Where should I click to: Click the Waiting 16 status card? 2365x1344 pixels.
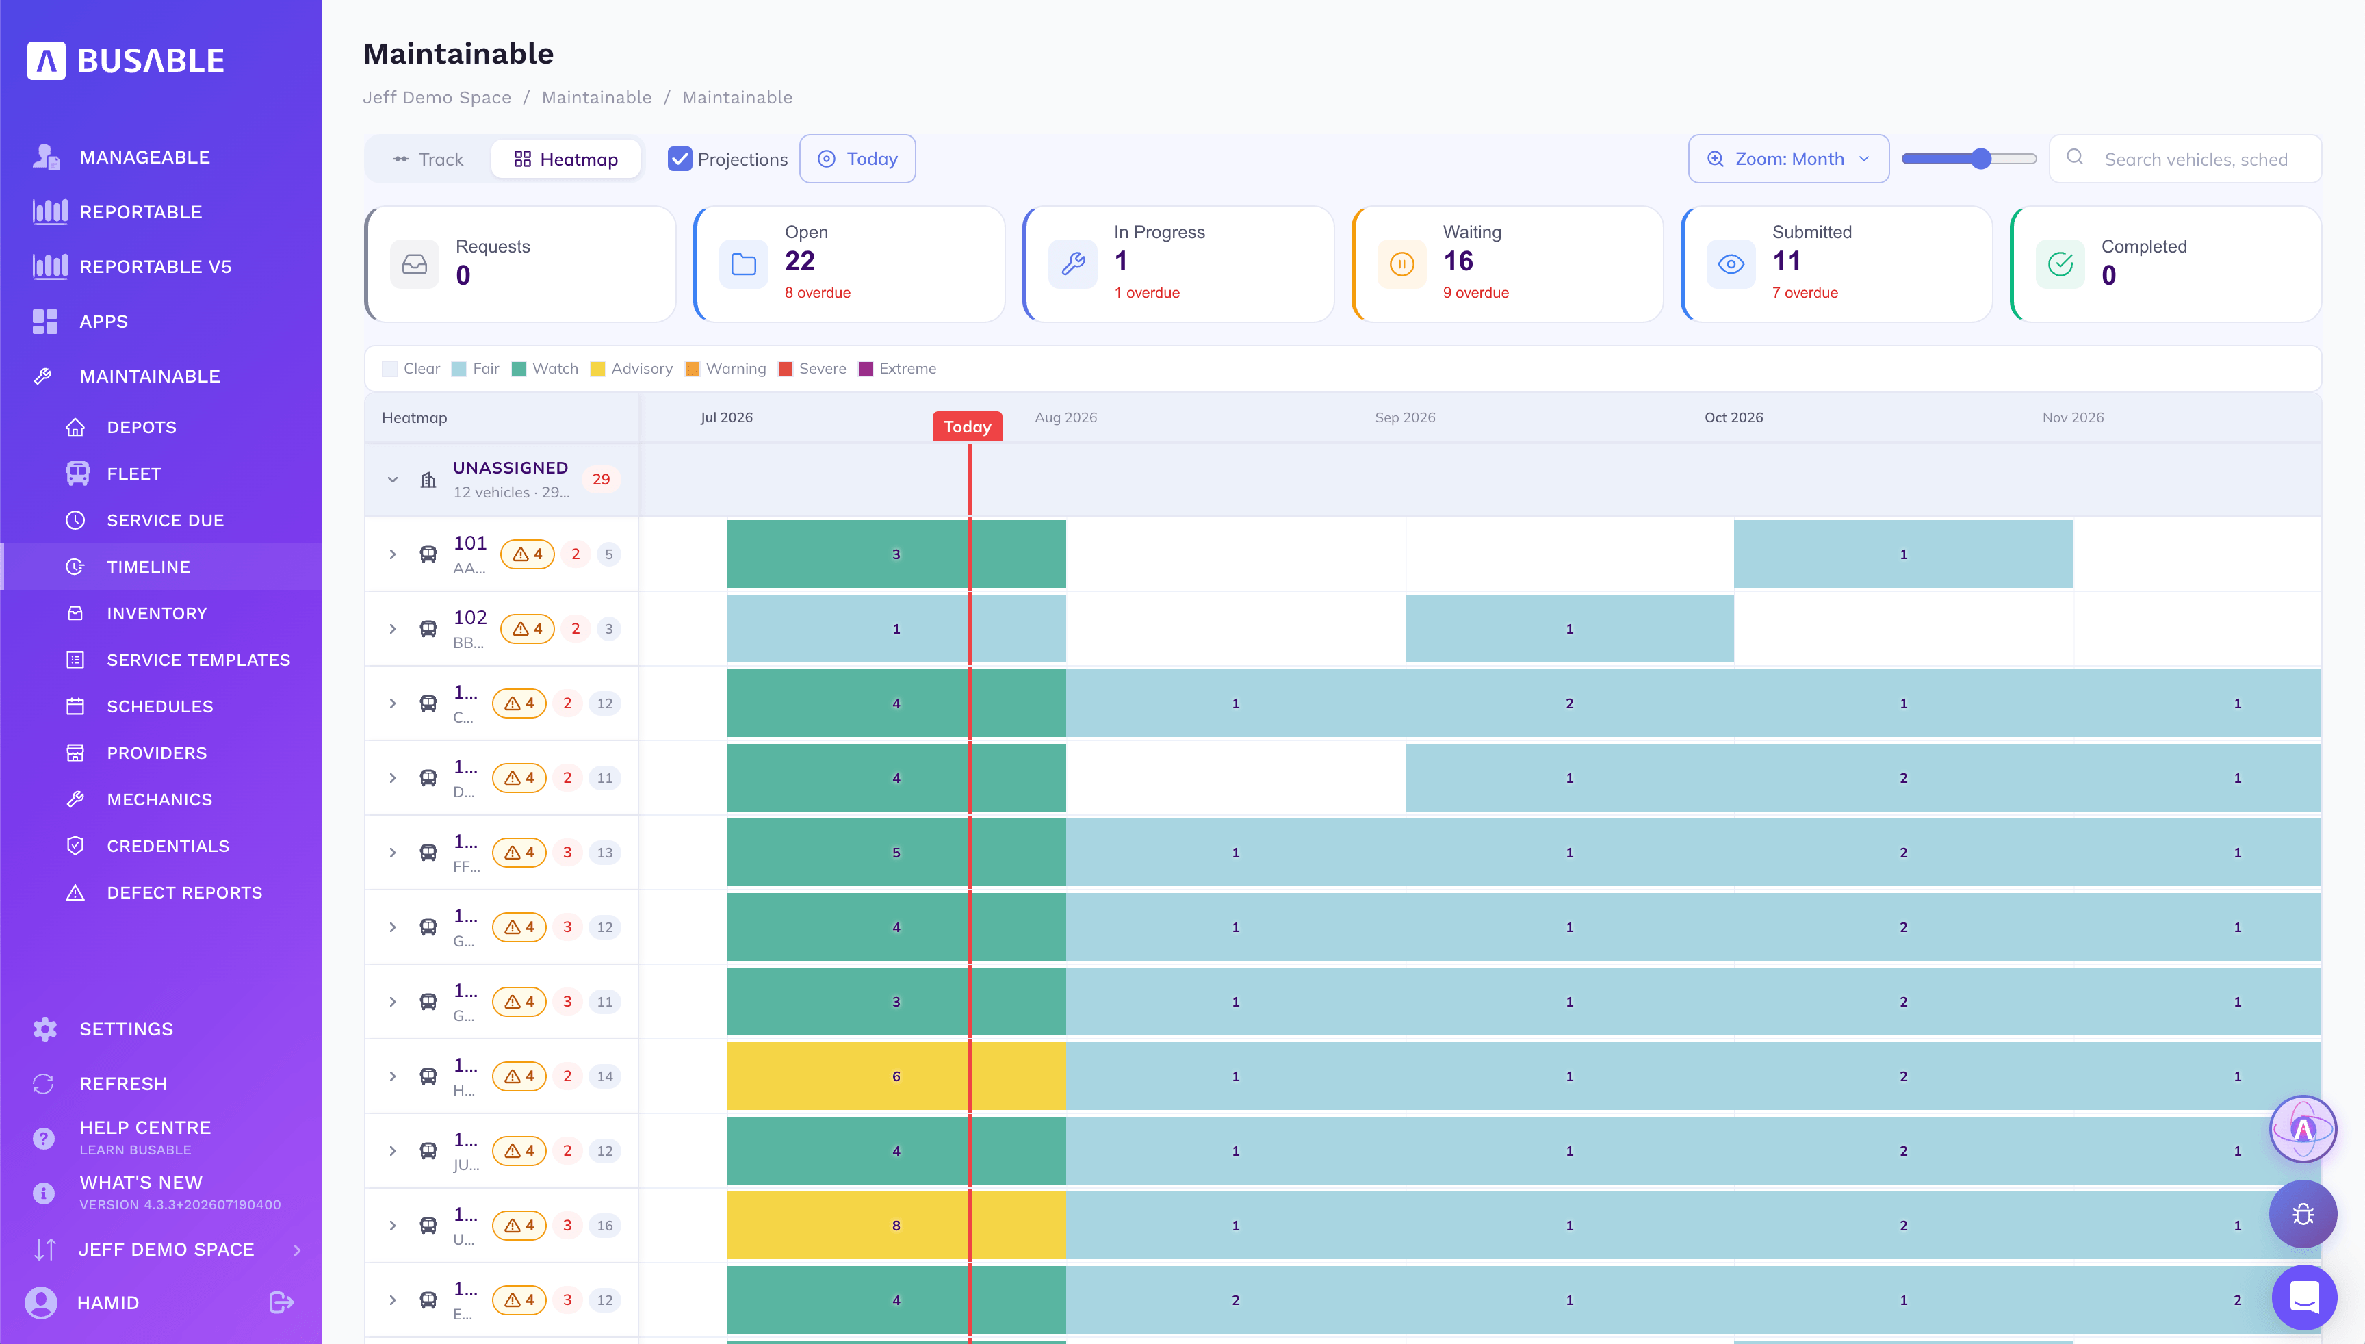pyautogui.click(x=1506, y=264)
